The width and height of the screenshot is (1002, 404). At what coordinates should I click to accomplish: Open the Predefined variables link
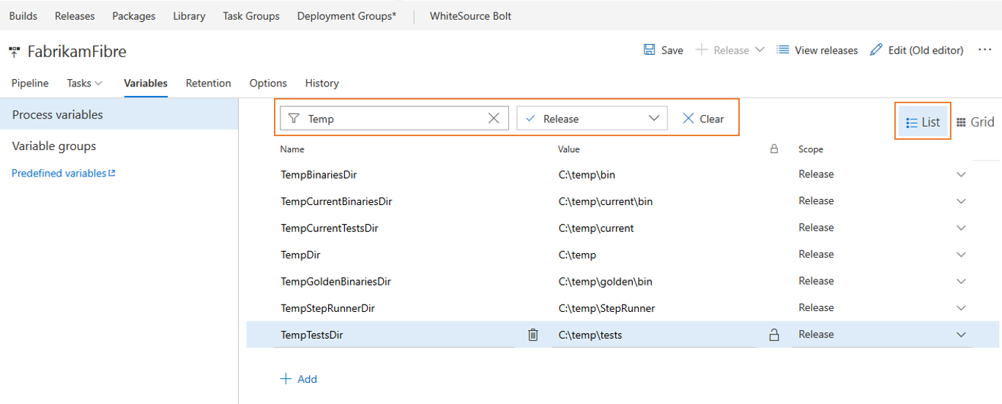point(63,173)
